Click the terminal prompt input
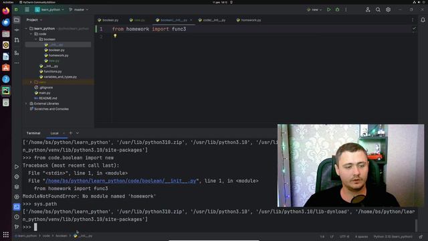Image resolution: width=428 pixels, height=241 pixels. click(35, 227)
